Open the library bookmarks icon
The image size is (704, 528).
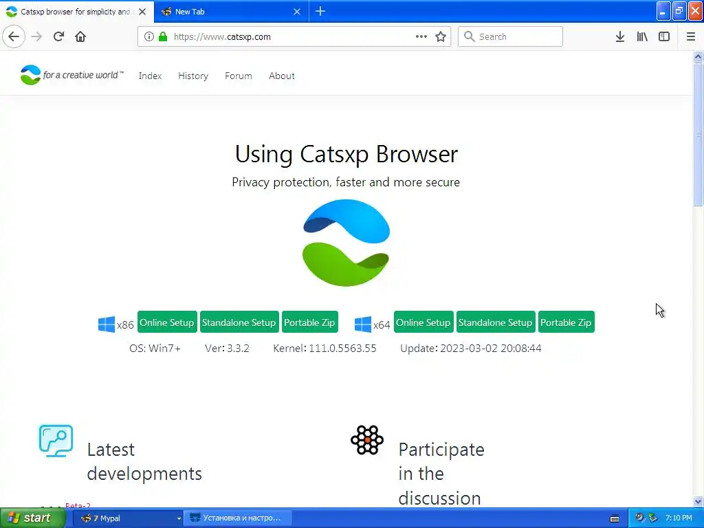tap(642, 36)
